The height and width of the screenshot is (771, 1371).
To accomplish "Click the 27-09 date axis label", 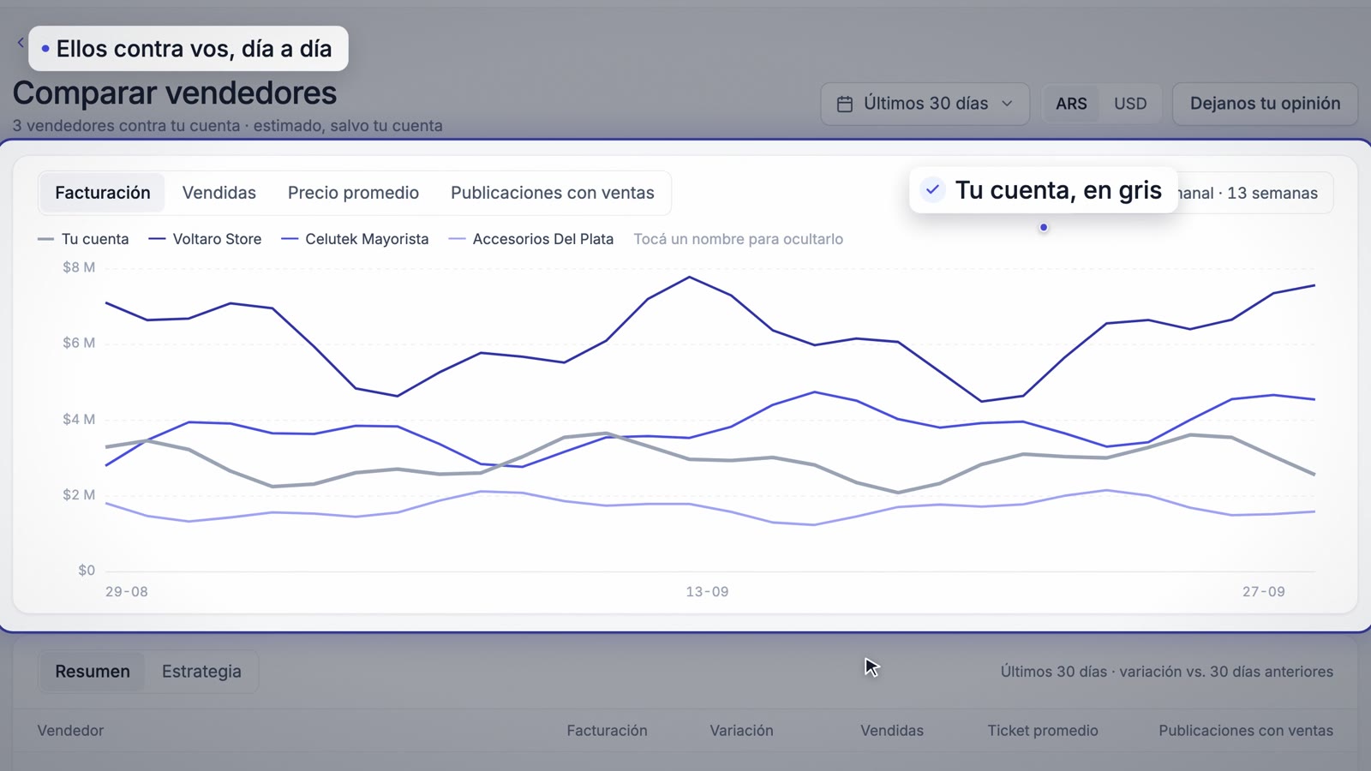I will click(1264, 592).
